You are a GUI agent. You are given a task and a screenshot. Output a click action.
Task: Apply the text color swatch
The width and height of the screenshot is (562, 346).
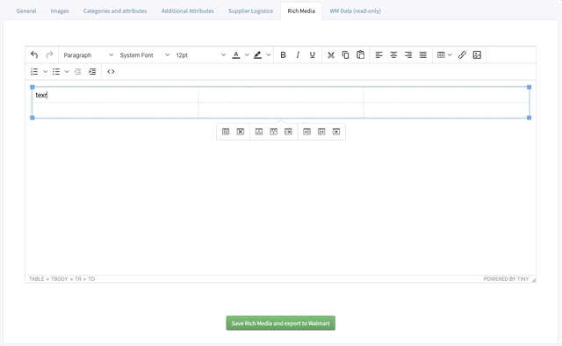pos(236,54)
